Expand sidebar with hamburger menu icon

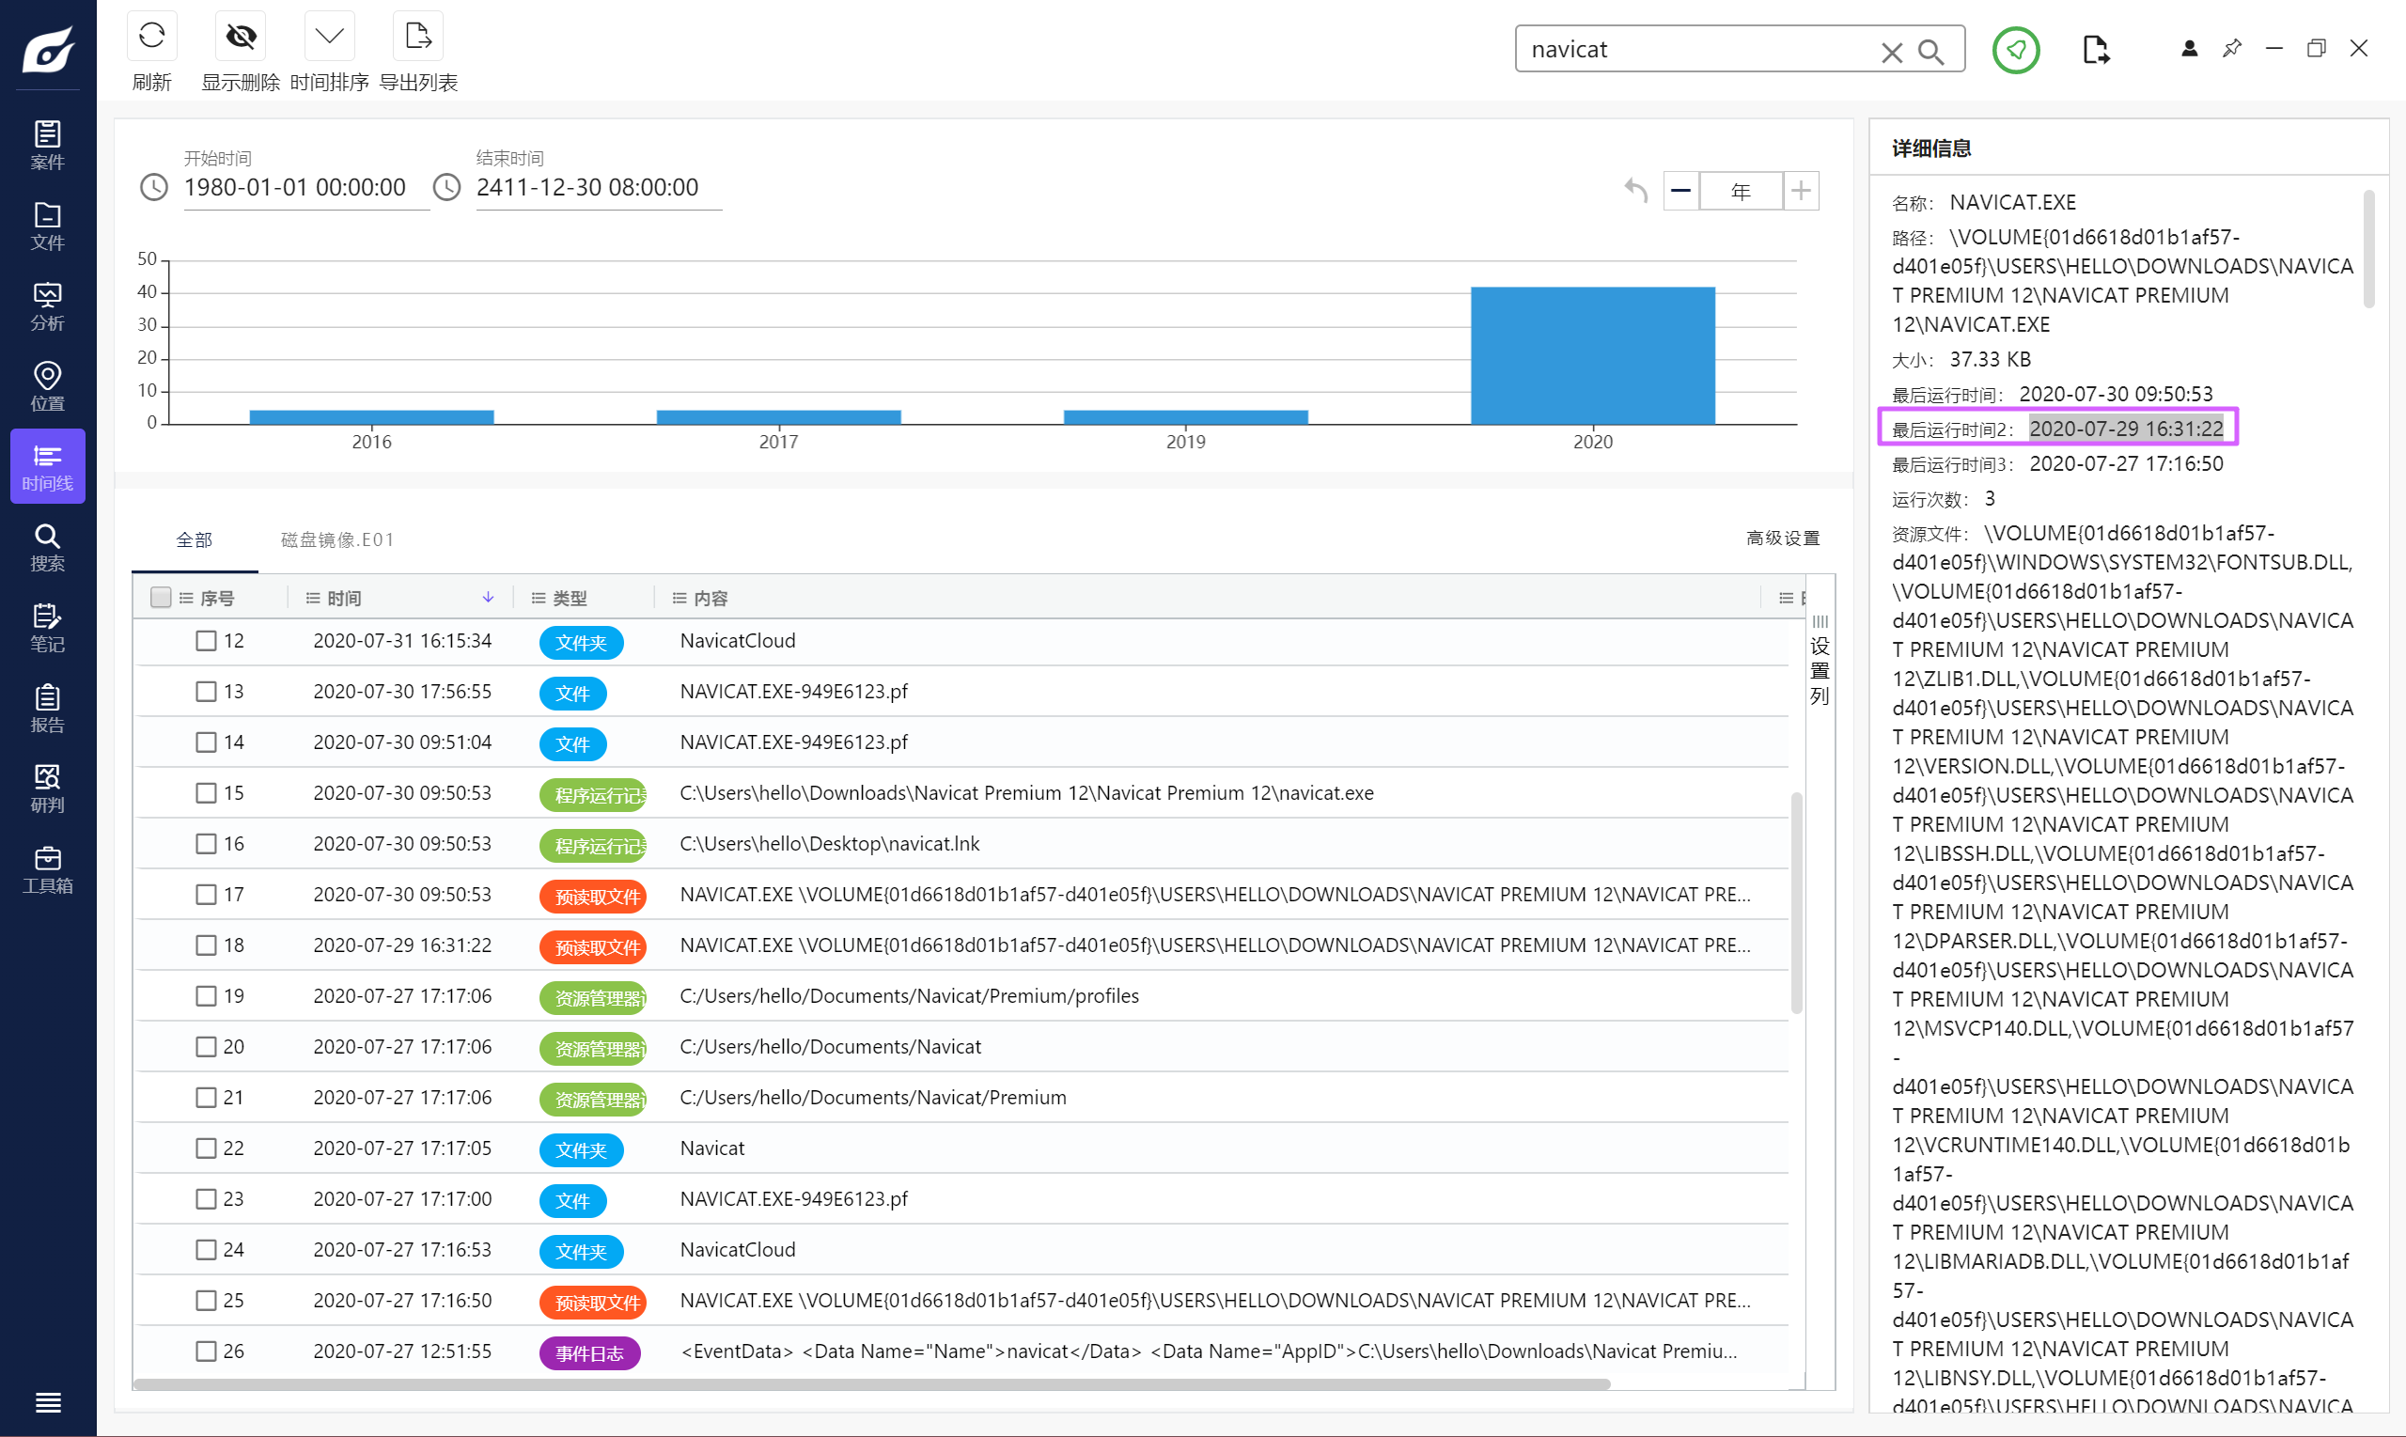[47, 1401]
